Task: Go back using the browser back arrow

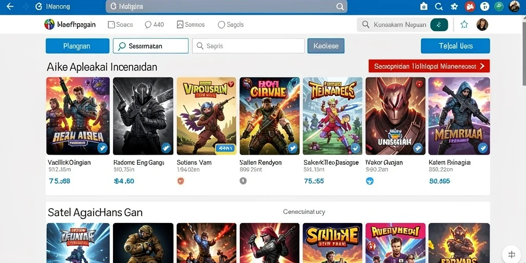Action: [10, 6]
